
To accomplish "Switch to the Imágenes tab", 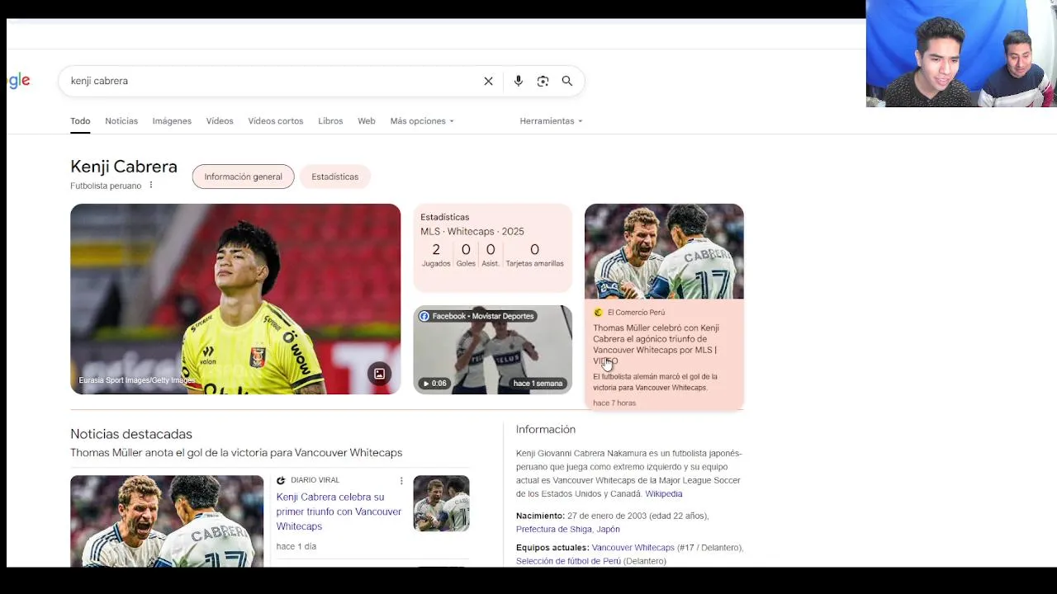I will pyautogui.click(x=172, y=121).
